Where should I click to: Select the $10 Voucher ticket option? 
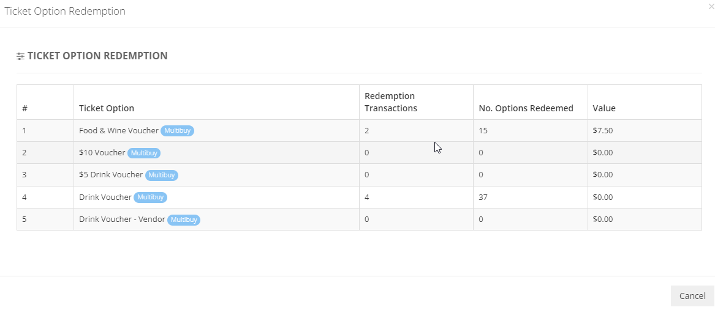(x=102, y=152)
